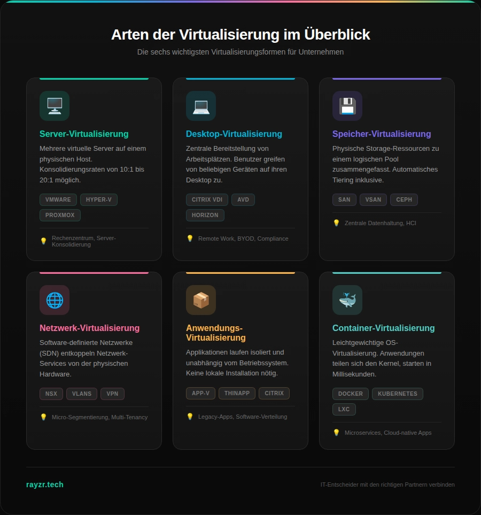
Task: Click the Speicher-Virtualisierung floppy disk icon
Action: click(x=347, y=106)
